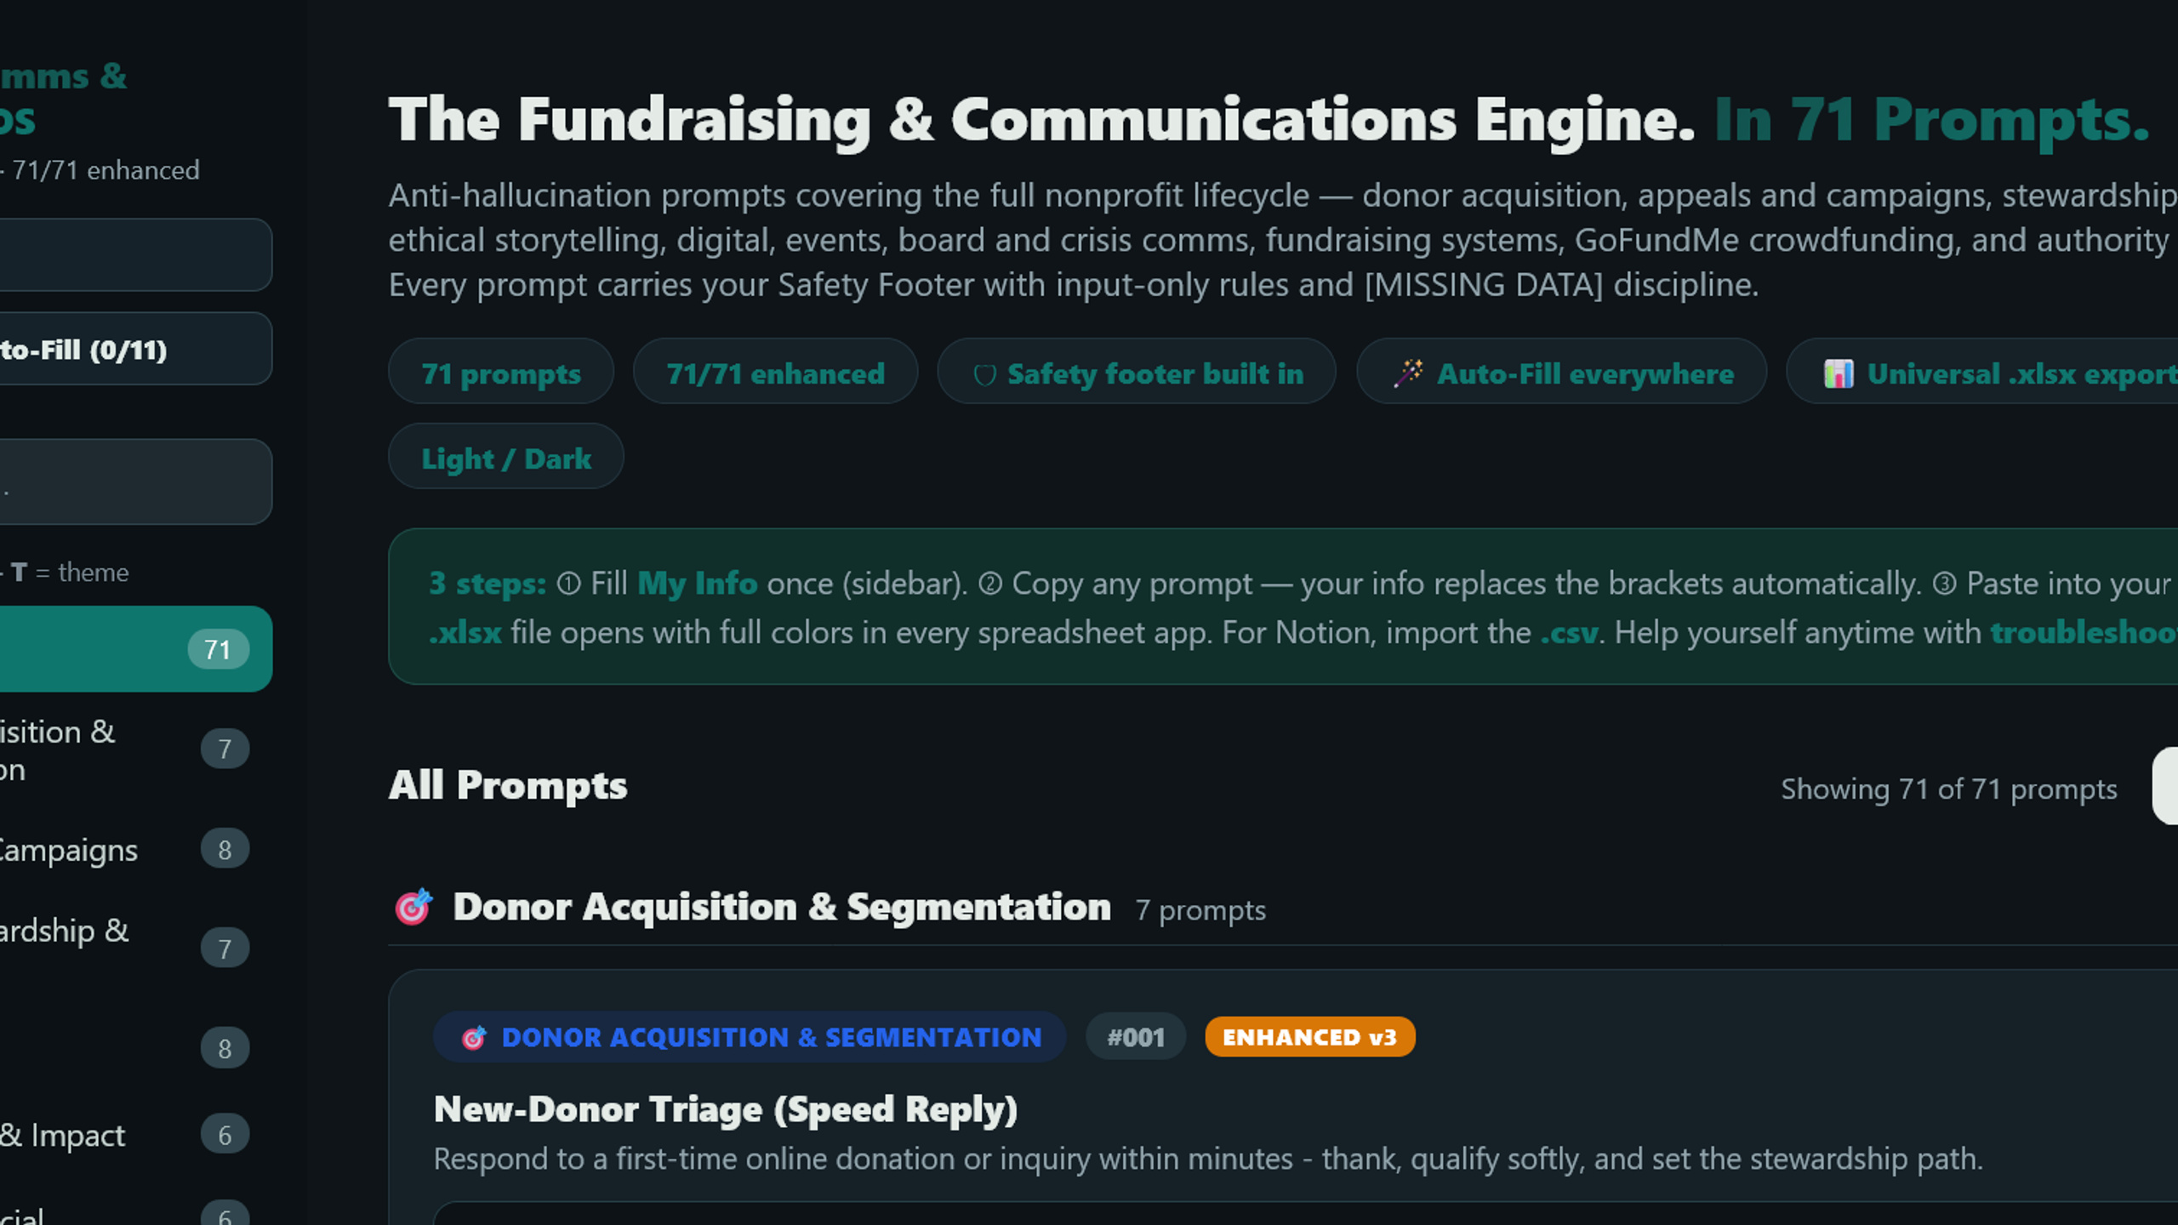Click target icon inside blue category tag
This screenshot has height=1225, width=2178.
point(474,1037)
